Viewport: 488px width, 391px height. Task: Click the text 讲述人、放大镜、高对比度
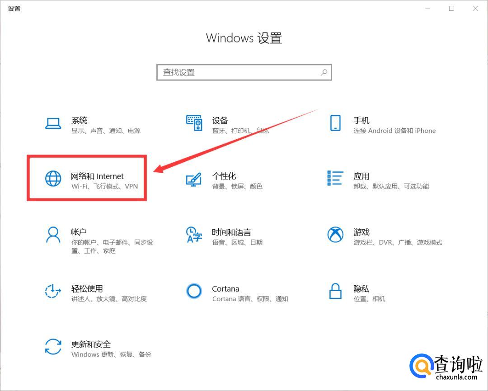click(109, 299)
